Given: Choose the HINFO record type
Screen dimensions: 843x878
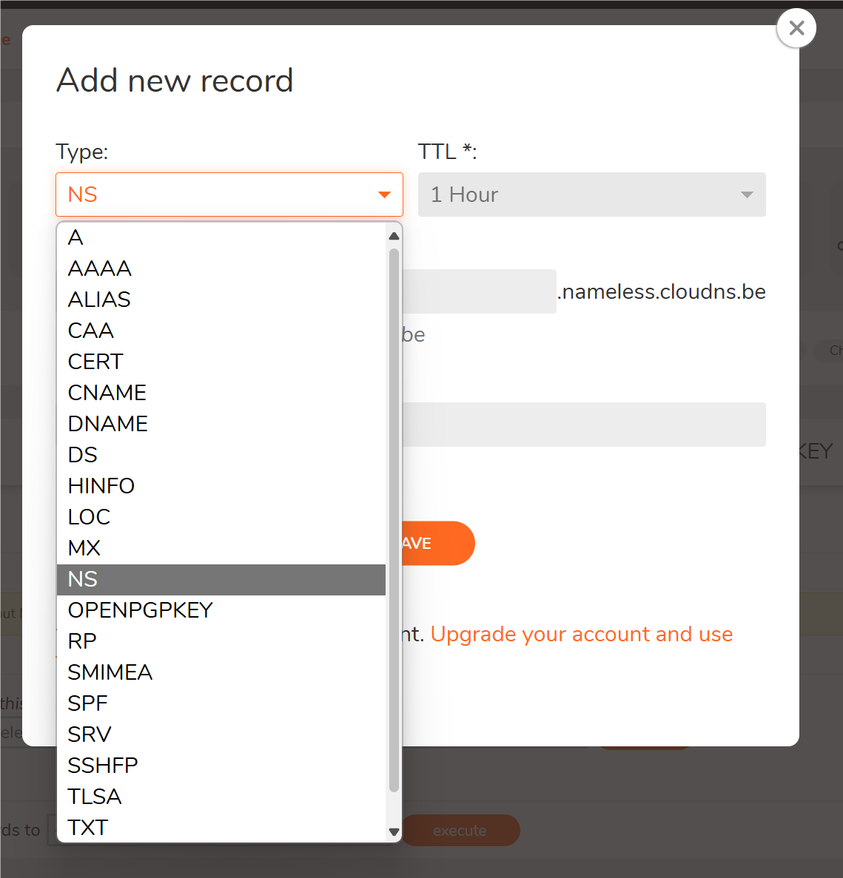Looking at the screenshot, I should (221, 486).
